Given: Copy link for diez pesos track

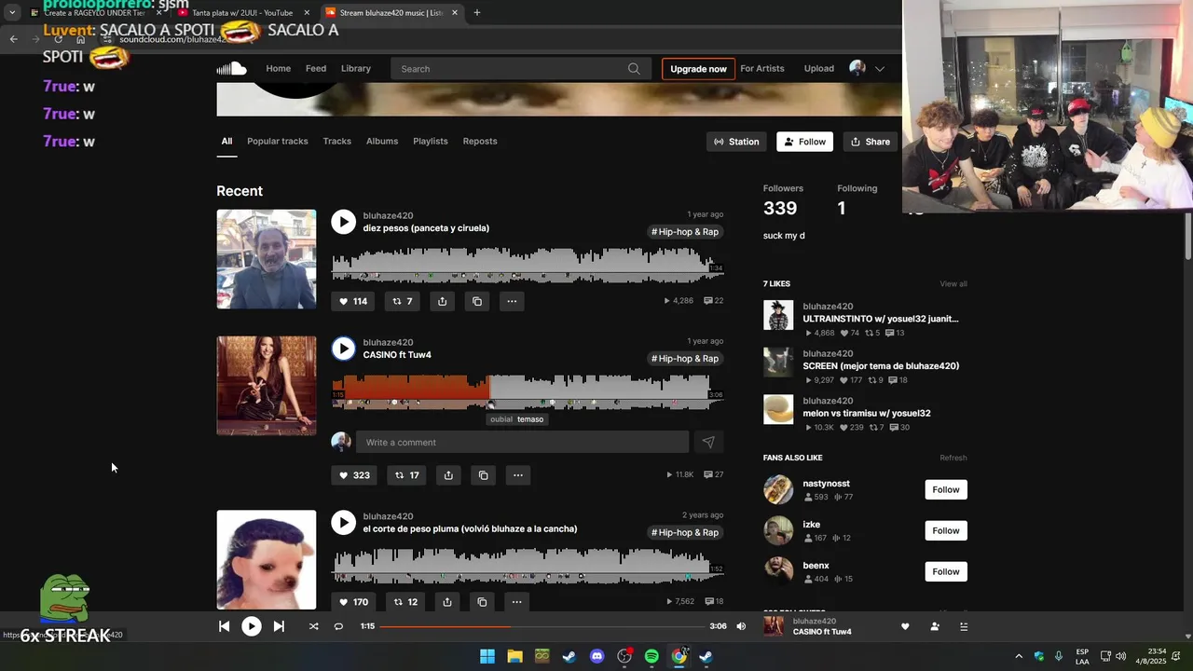Looking at the screenshot, I should point(477,301).
